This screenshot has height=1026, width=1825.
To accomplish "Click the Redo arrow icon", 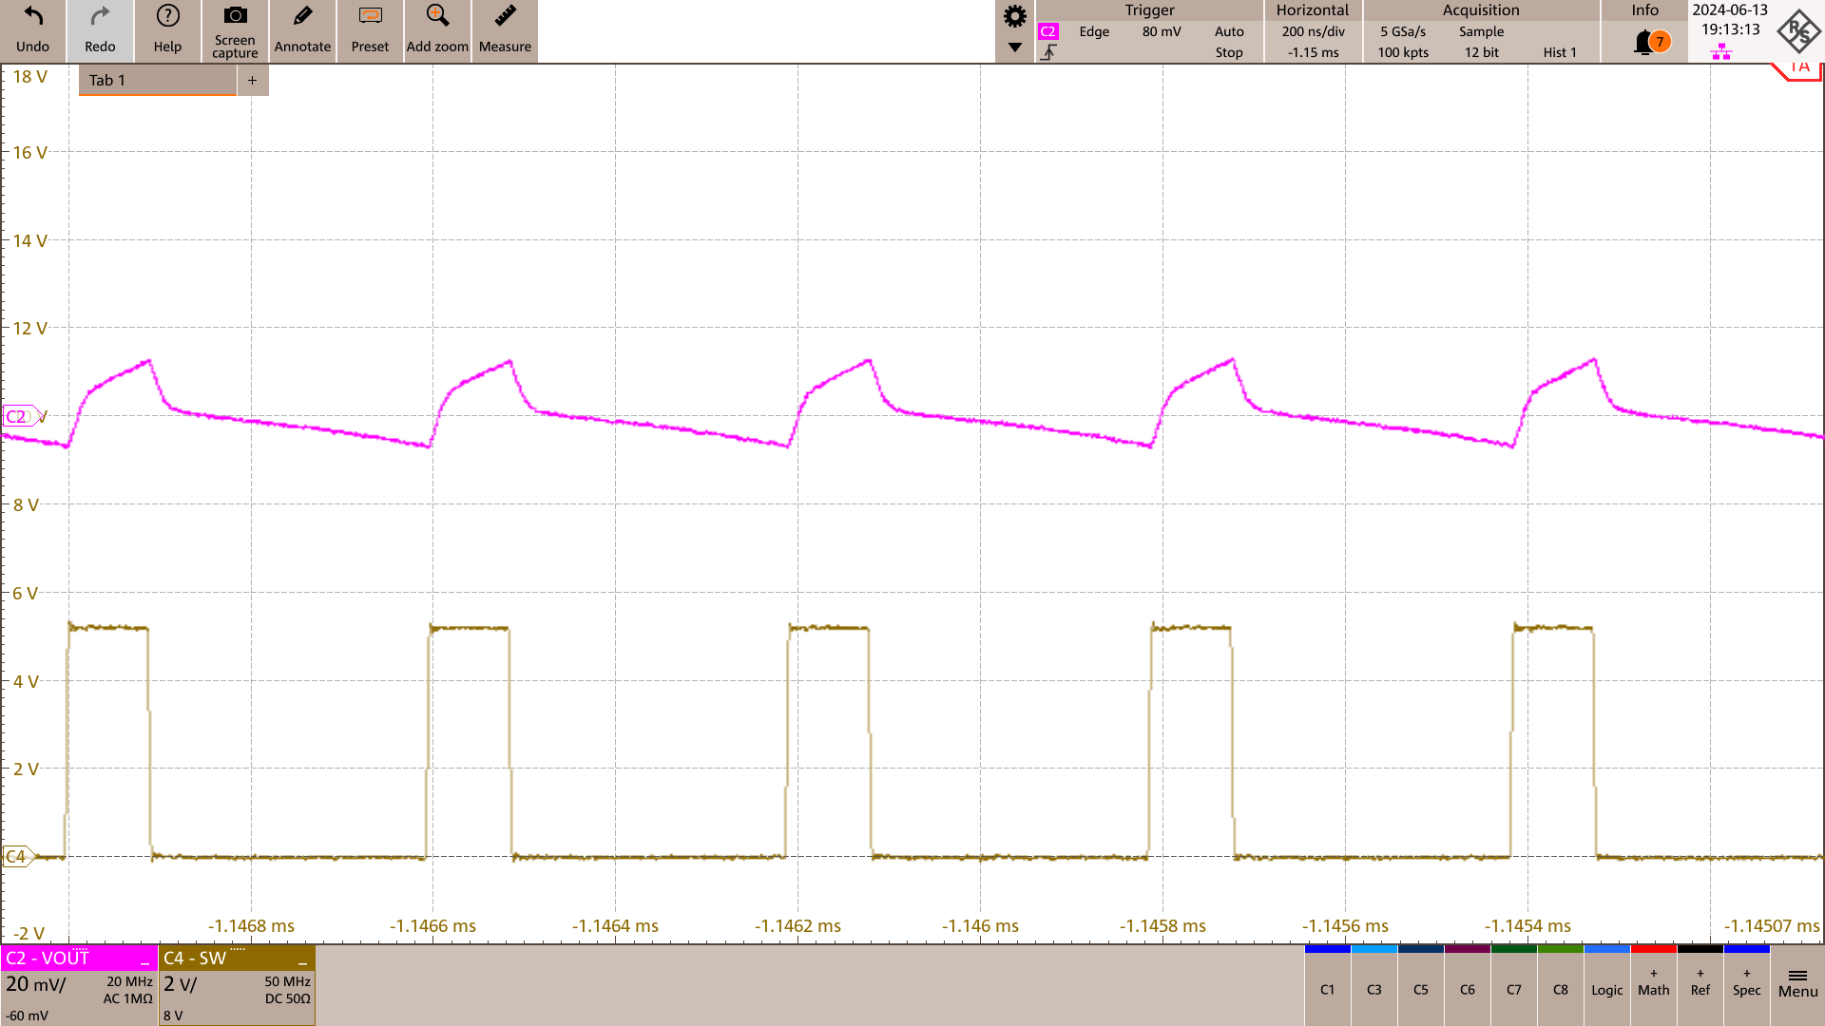I will coord(100,16).
